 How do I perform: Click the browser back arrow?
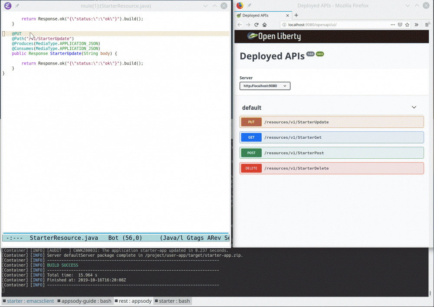pyautogui.click(x=240, y=25)
